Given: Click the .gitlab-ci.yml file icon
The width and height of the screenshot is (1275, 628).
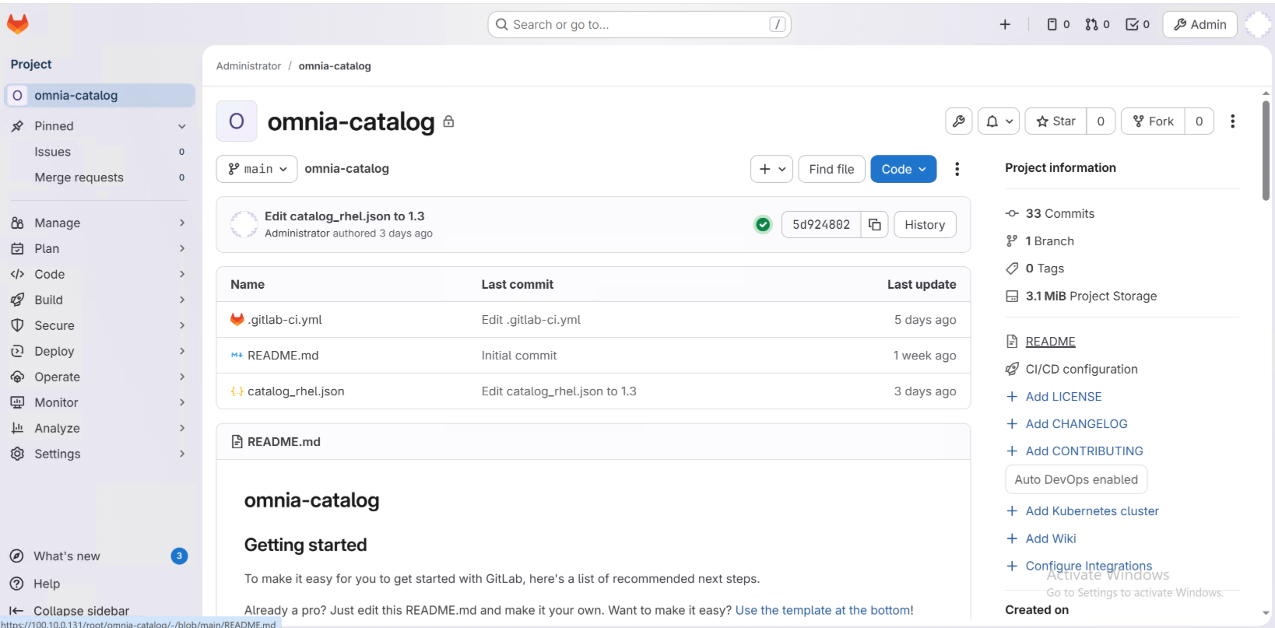Looking at the screenshot, I should click(237, 319).
